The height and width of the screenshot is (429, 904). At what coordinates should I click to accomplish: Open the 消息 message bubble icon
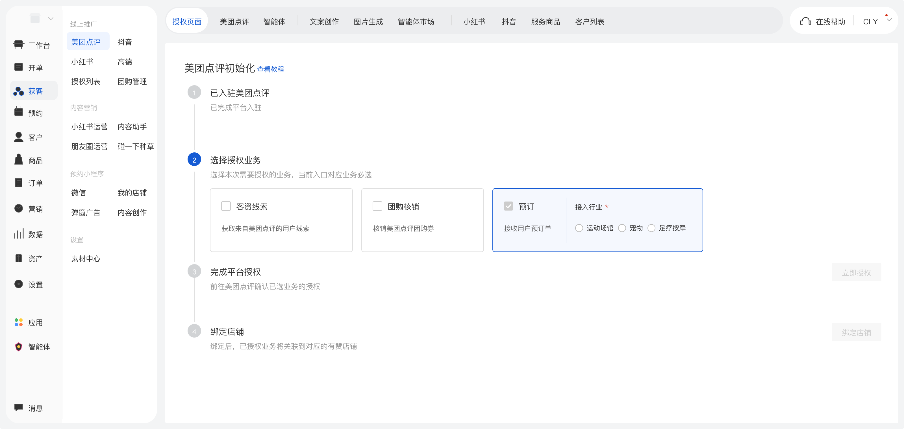click(19, 407)
